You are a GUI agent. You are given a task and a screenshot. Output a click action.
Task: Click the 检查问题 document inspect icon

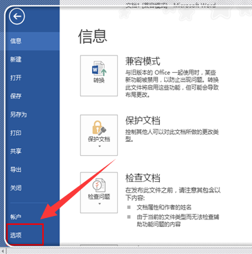pyautogui.click(x=99, y=185)
